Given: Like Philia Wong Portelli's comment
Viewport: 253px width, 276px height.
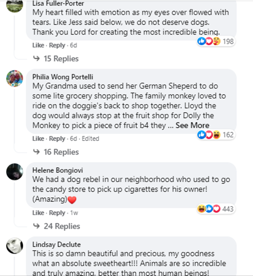Looking at the screenshot, I should coord(38,139).
